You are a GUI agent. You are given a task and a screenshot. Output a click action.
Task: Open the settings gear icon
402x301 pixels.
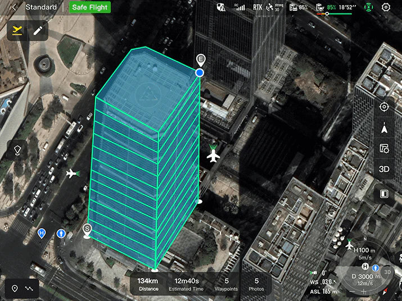coord(386,7)
